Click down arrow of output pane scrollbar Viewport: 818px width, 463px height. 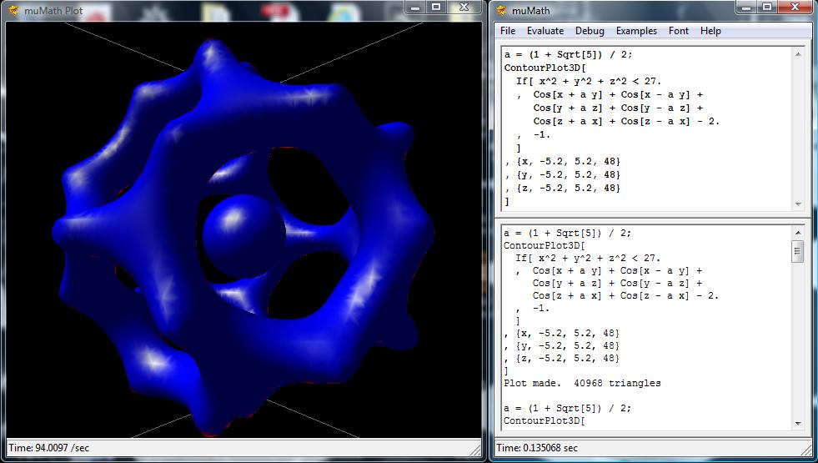click(798, 423)
